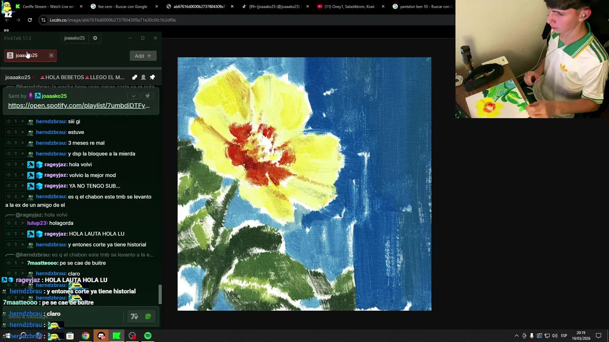Click the pin icon in chat header
The width and height of the screenshot is (609, 342).
pyautogui.click(x=152, y=77)
